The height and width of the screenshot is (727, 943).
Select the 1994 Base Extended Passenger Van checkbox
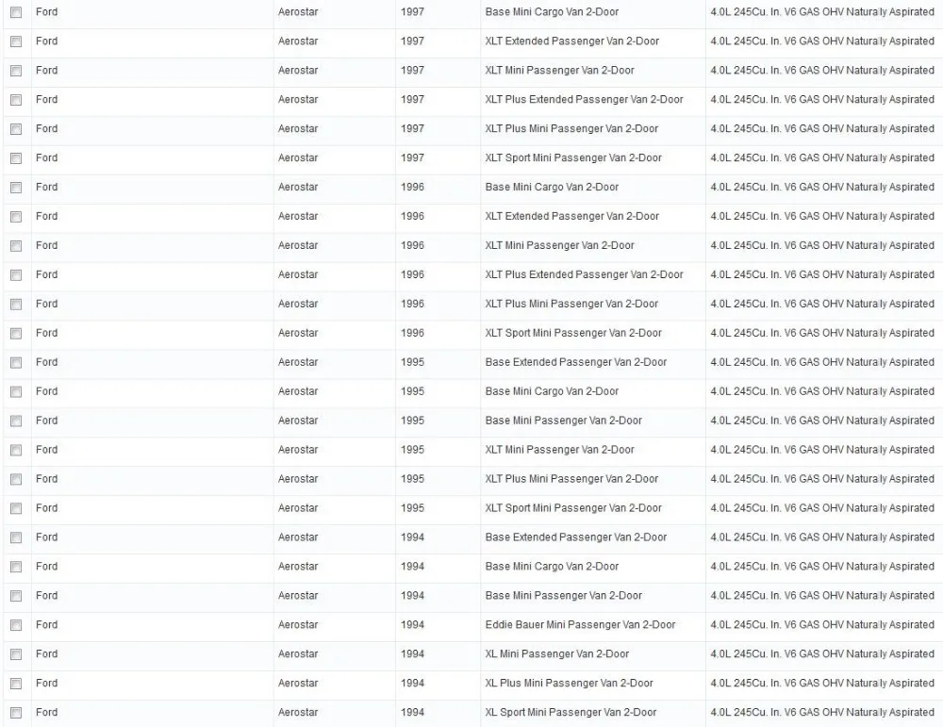[16, 537]
